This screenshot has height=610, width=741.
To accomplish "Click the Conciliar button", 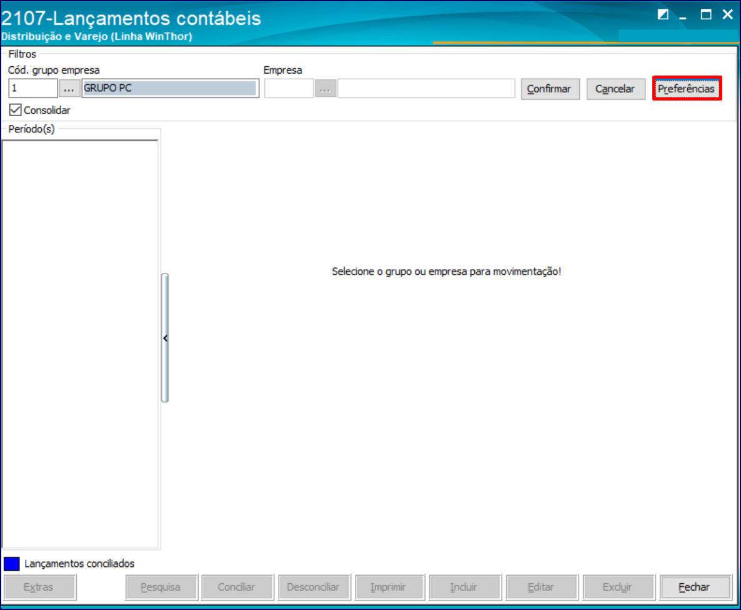I will click(237, 587).
